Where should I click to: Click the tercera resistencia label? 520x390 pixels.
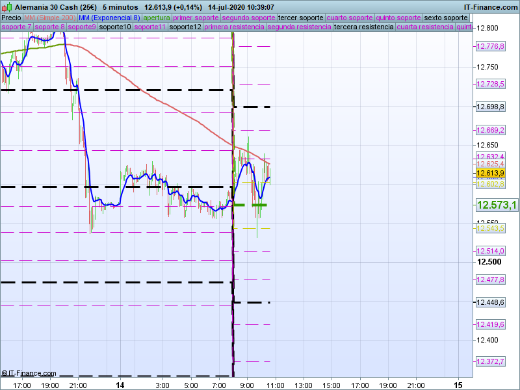pyautogui.click(x=363, y=27)
